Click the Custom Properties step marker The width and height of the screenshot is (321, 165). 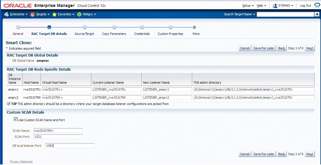pos(170,27)
